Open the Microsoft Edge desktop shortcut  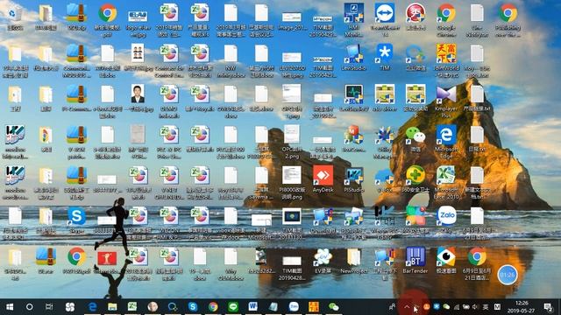point(446,136)
